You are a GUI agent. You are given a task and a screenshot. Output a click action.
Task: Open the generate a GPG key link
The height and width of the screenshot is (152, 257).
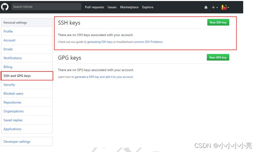104,77
